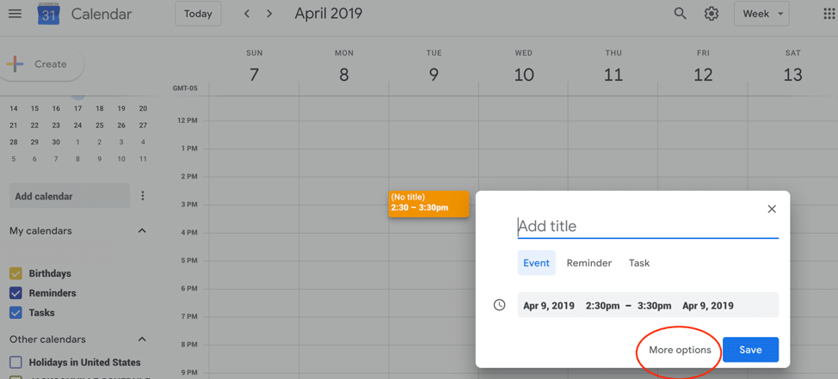
Task: Open the Week view dropdown
Action: [761, 14]
